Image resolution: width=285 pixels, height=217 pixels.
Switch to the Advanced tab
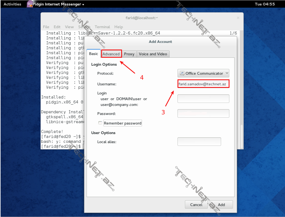pos(111,54)
